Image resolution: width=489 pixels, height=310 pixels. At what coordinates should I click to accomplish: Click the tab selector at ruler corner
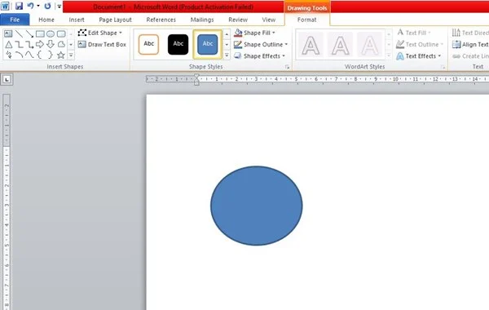(7, 79)
